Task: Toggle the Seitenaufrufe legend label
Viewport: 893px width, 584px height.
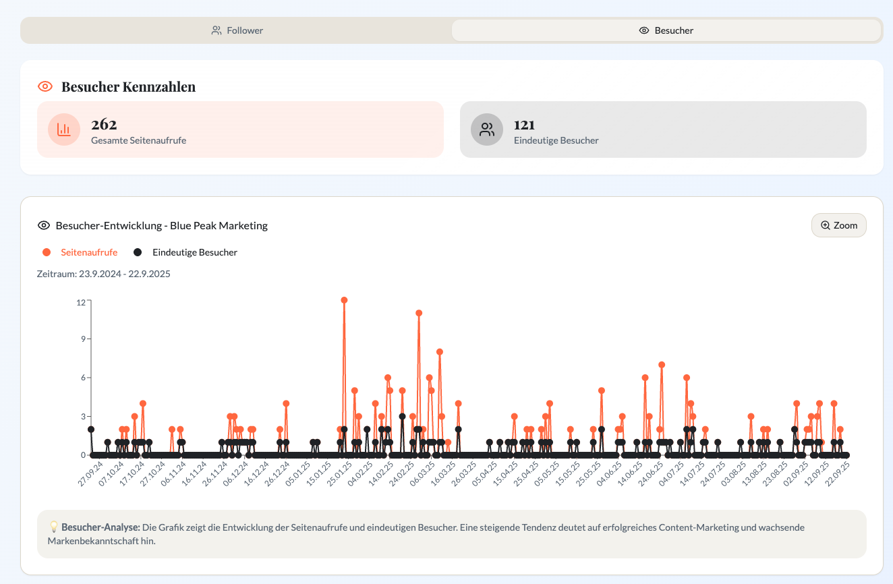Action: [89, 252]
